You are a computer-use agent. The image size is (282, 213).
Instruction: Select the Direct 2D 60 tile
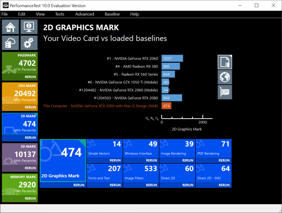[x=177, y=173]
